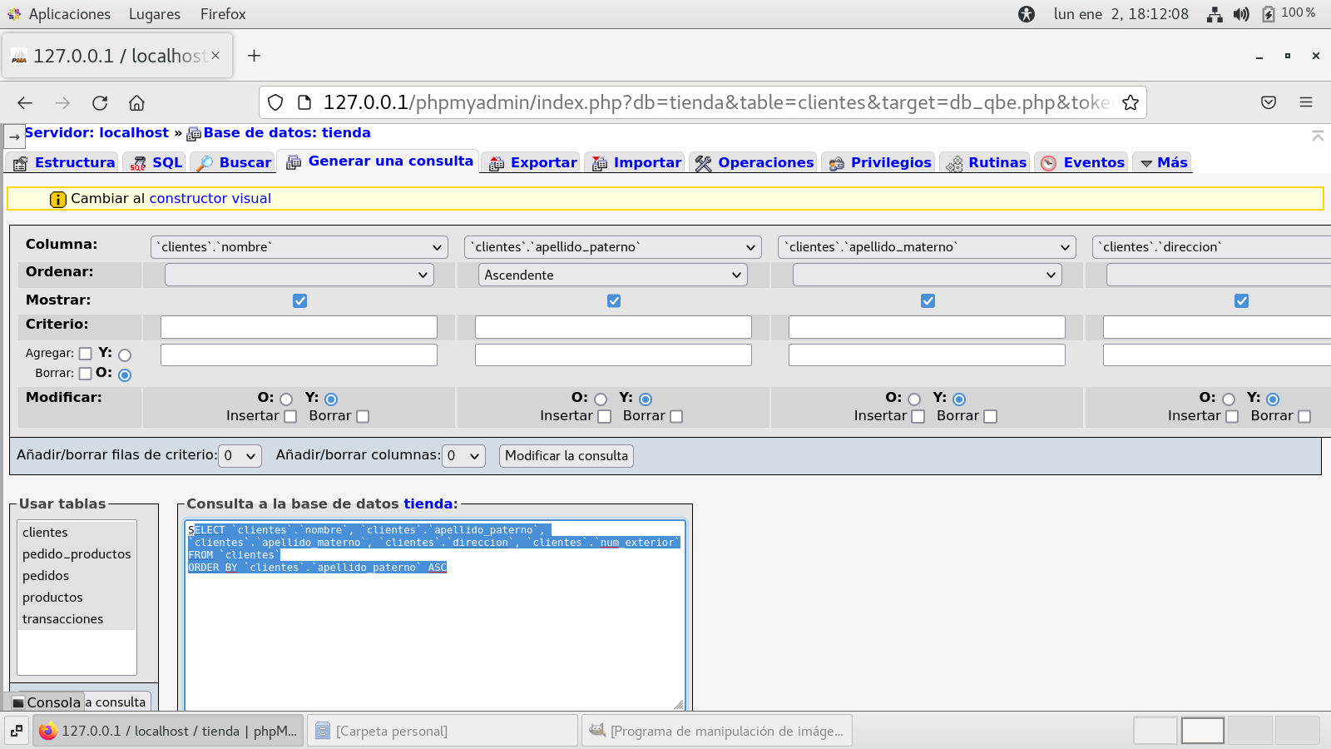Open the Ascendente sort order dropdown
This screenshot has width=1331, height=749.
point(612,275)
